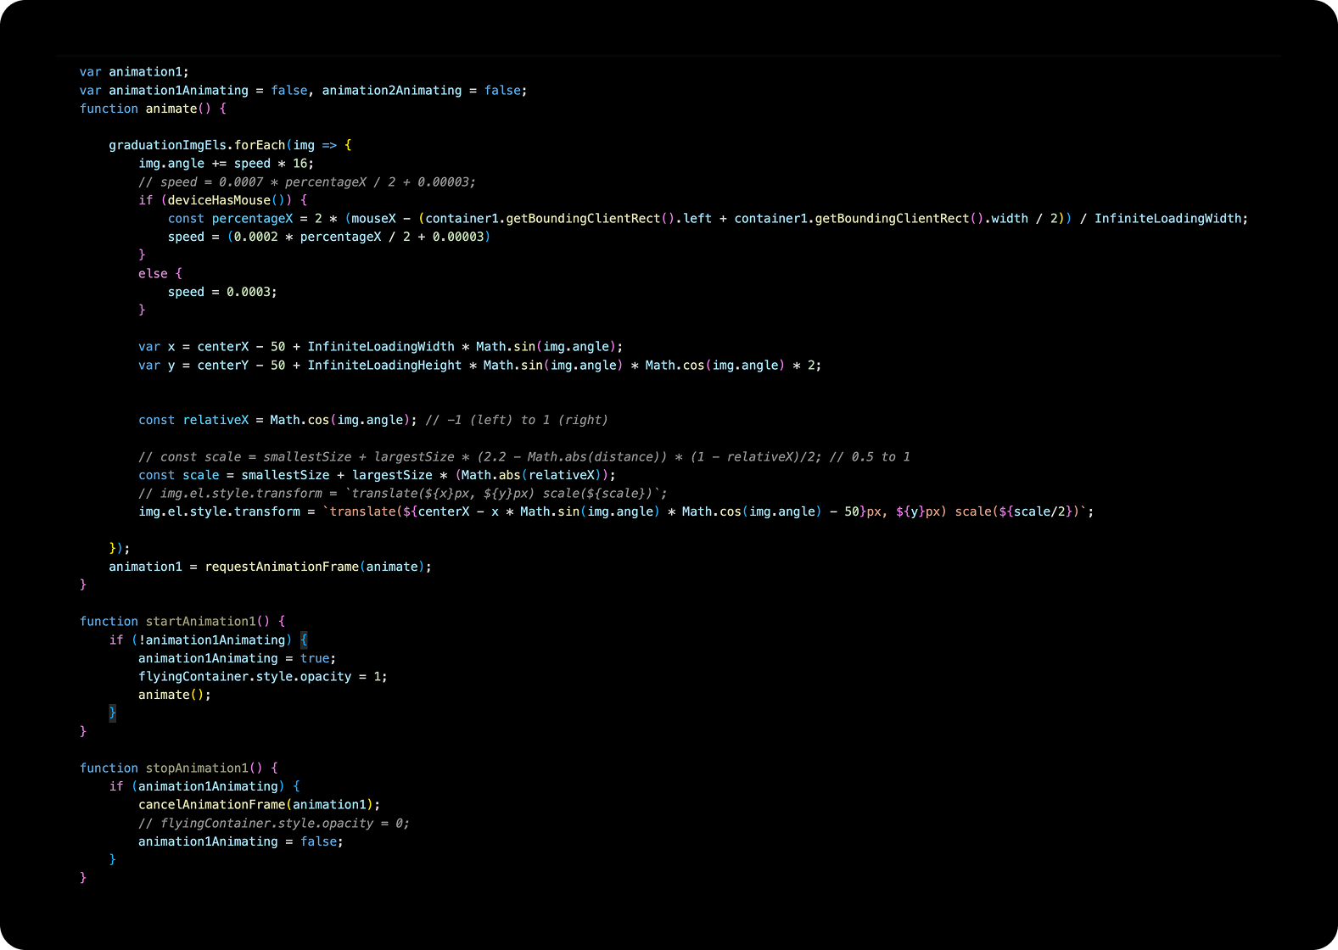Click the stopAnimation1 function name
The width and height of the screenshot is (1338, 950).
197,768
